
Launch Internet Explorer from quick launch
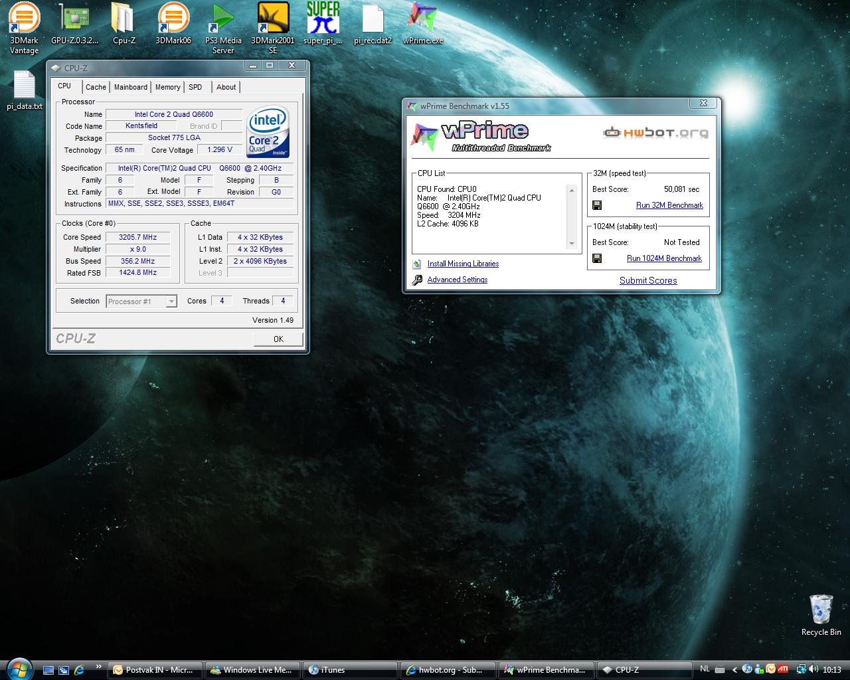point(80,670)
